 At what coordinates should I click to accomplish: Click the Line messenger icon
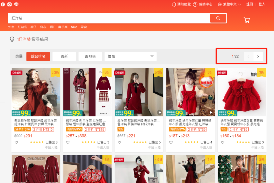point(16,4)
